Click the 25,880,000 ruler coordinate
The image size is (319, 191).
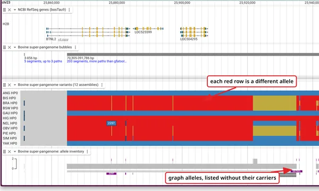117,3
